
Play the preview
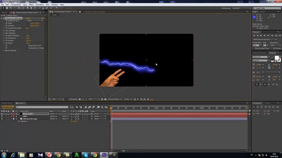point(261,36)
